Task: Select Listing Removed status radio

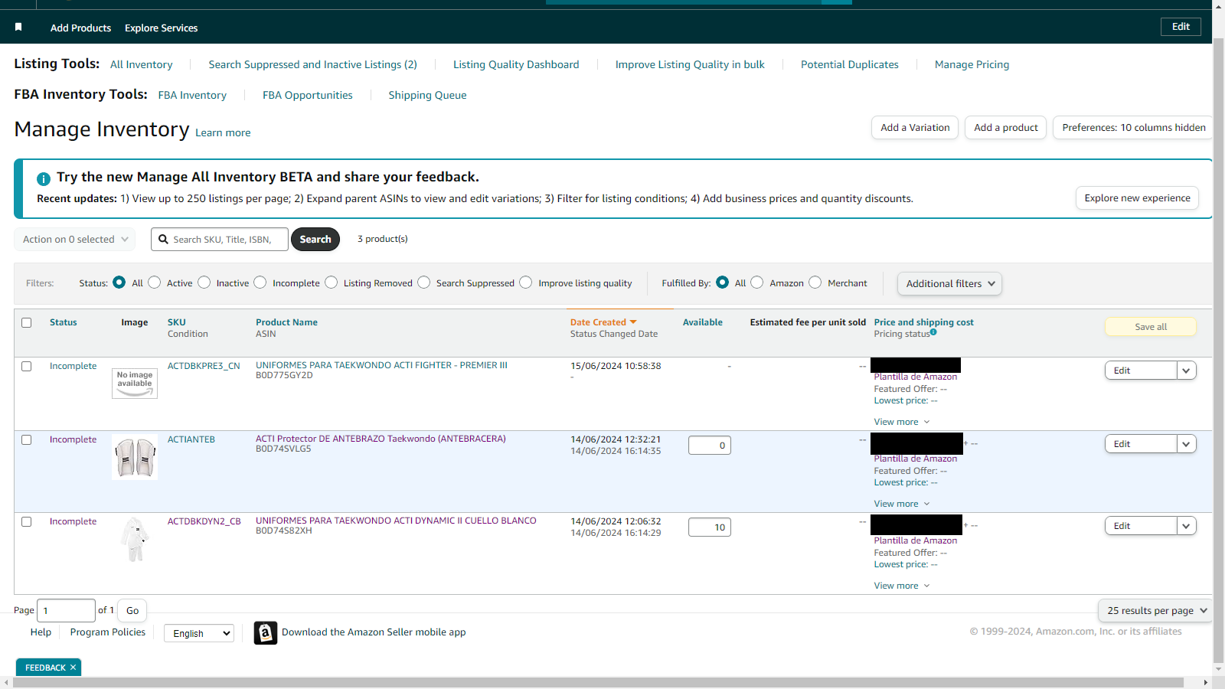Action: pos(332,282)
